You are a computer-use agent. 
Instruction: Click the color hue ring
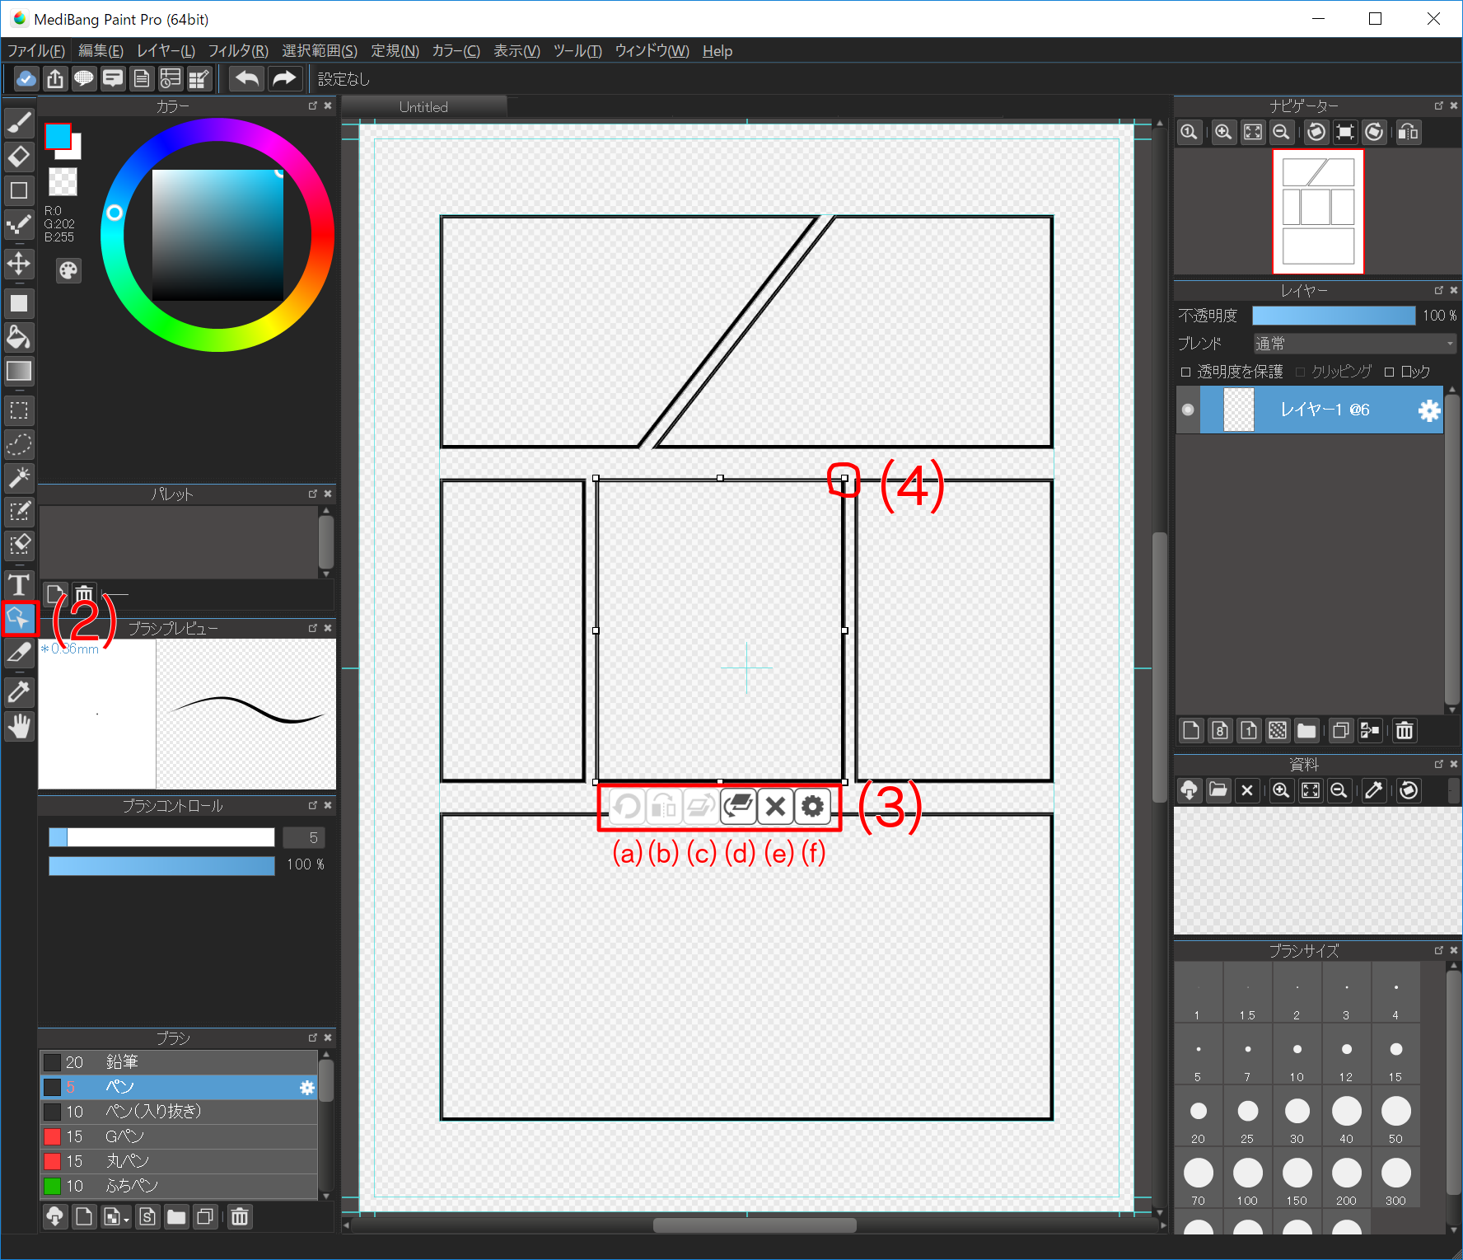pyautogui.click(x=217, y=129)
